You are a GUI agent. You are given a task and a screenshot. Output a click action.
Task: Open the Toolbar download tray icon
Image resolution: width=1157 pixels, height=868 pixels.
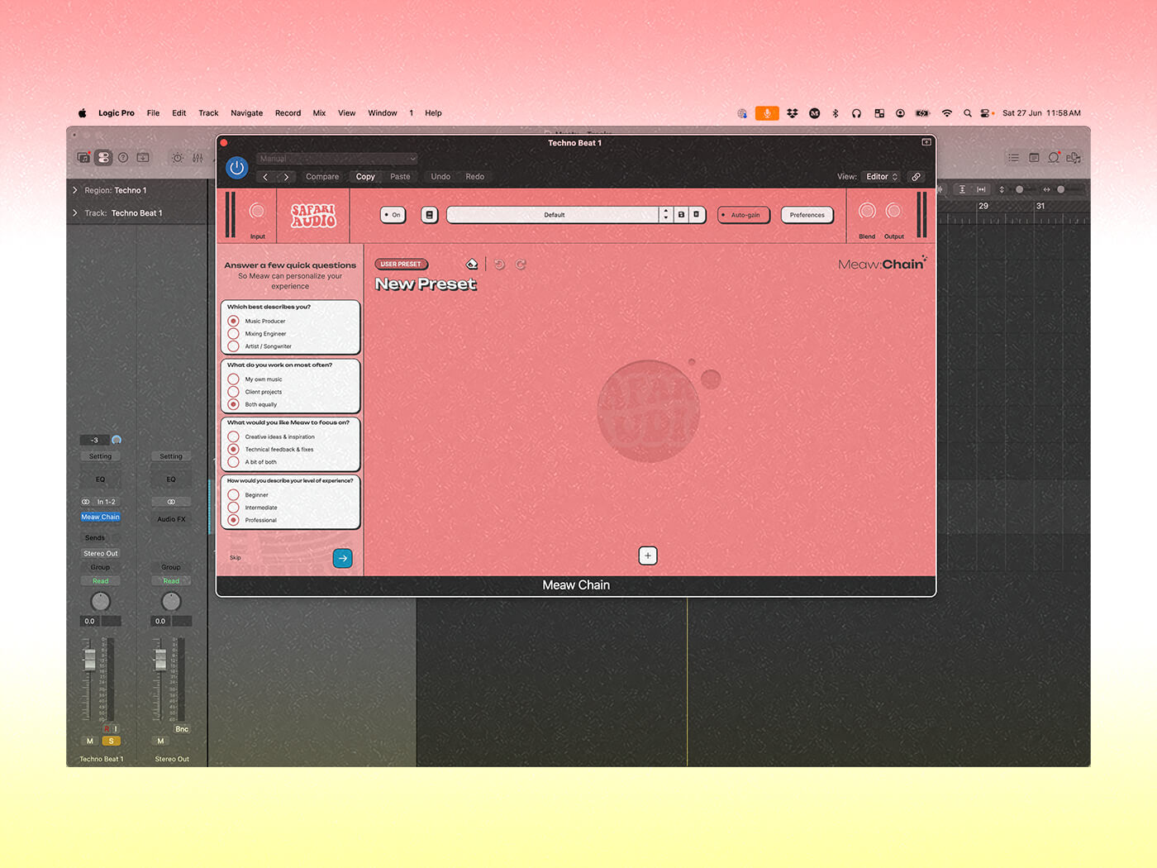point(143,157)
